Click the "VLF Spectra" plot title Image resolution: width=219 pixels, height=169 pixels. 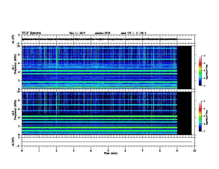coord(31,33)
